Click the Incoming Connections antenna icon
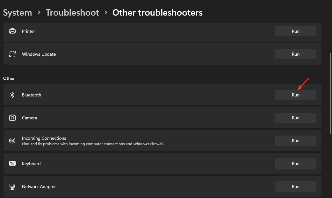332x198 pixels. pyautogui.click(x=12, y=141)
